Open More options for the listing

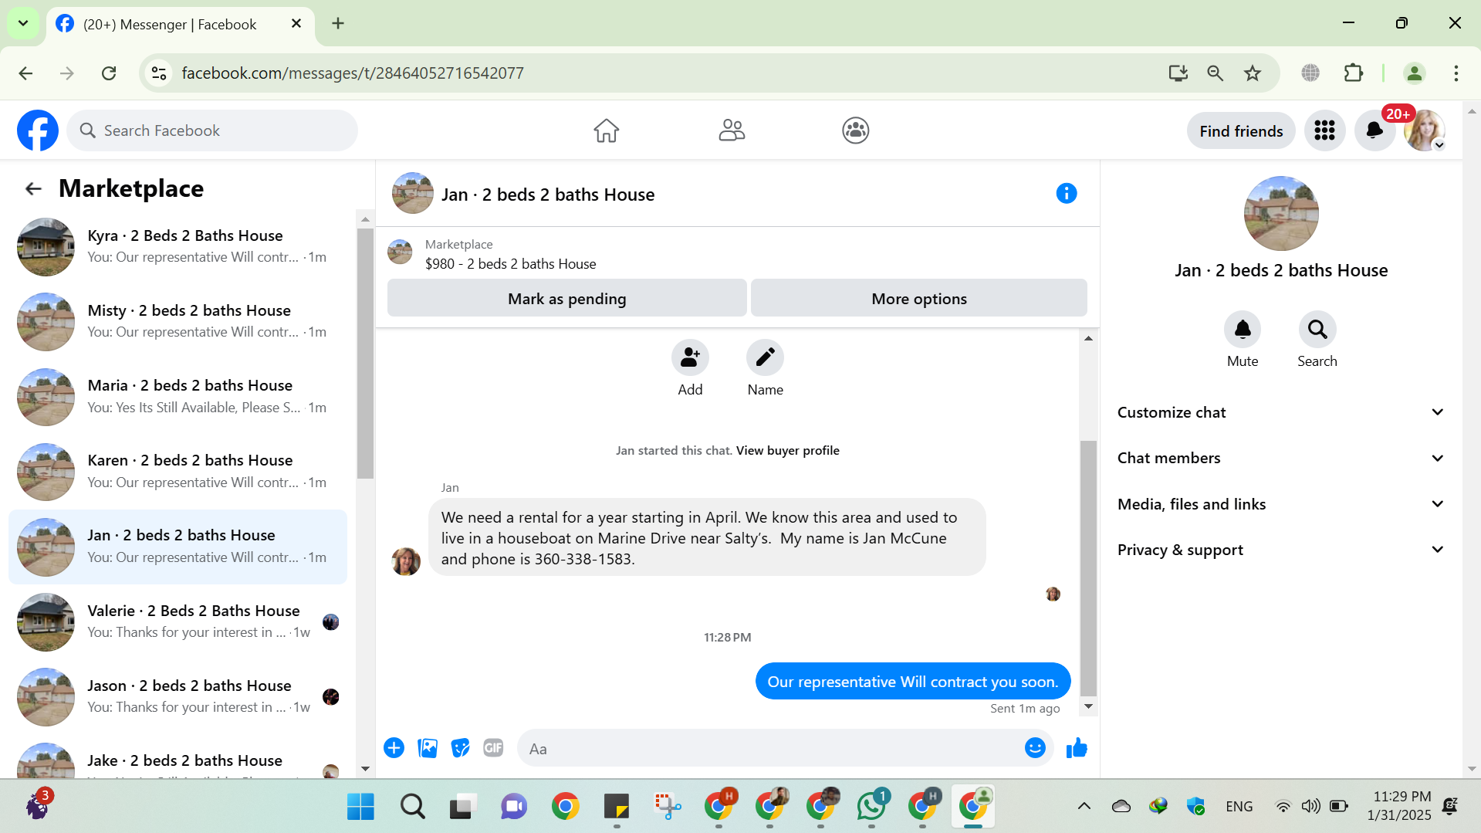(919, 298)
